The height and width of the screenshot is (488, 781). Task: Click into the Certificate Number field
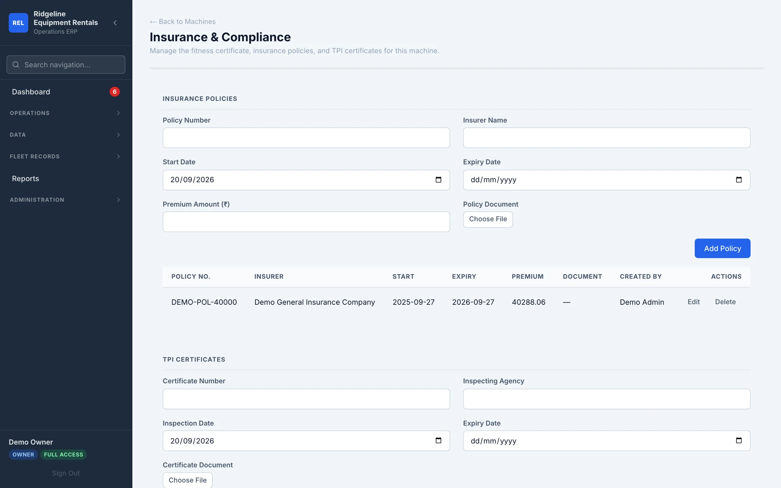tap(306, 399)
